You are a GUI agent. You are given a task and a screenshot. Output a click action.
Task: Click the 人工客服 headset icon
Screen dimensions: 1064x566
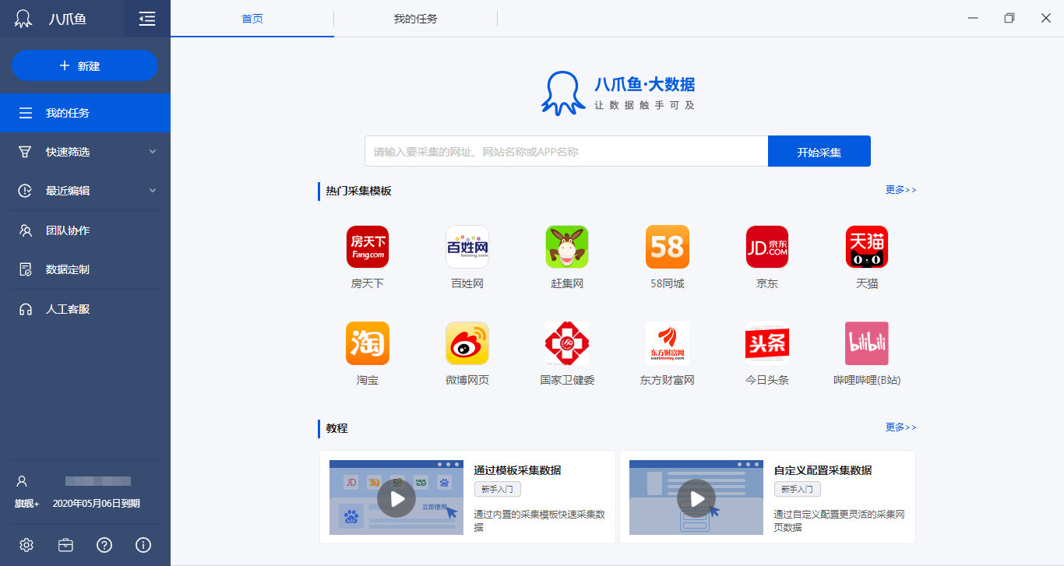point(26,309)
